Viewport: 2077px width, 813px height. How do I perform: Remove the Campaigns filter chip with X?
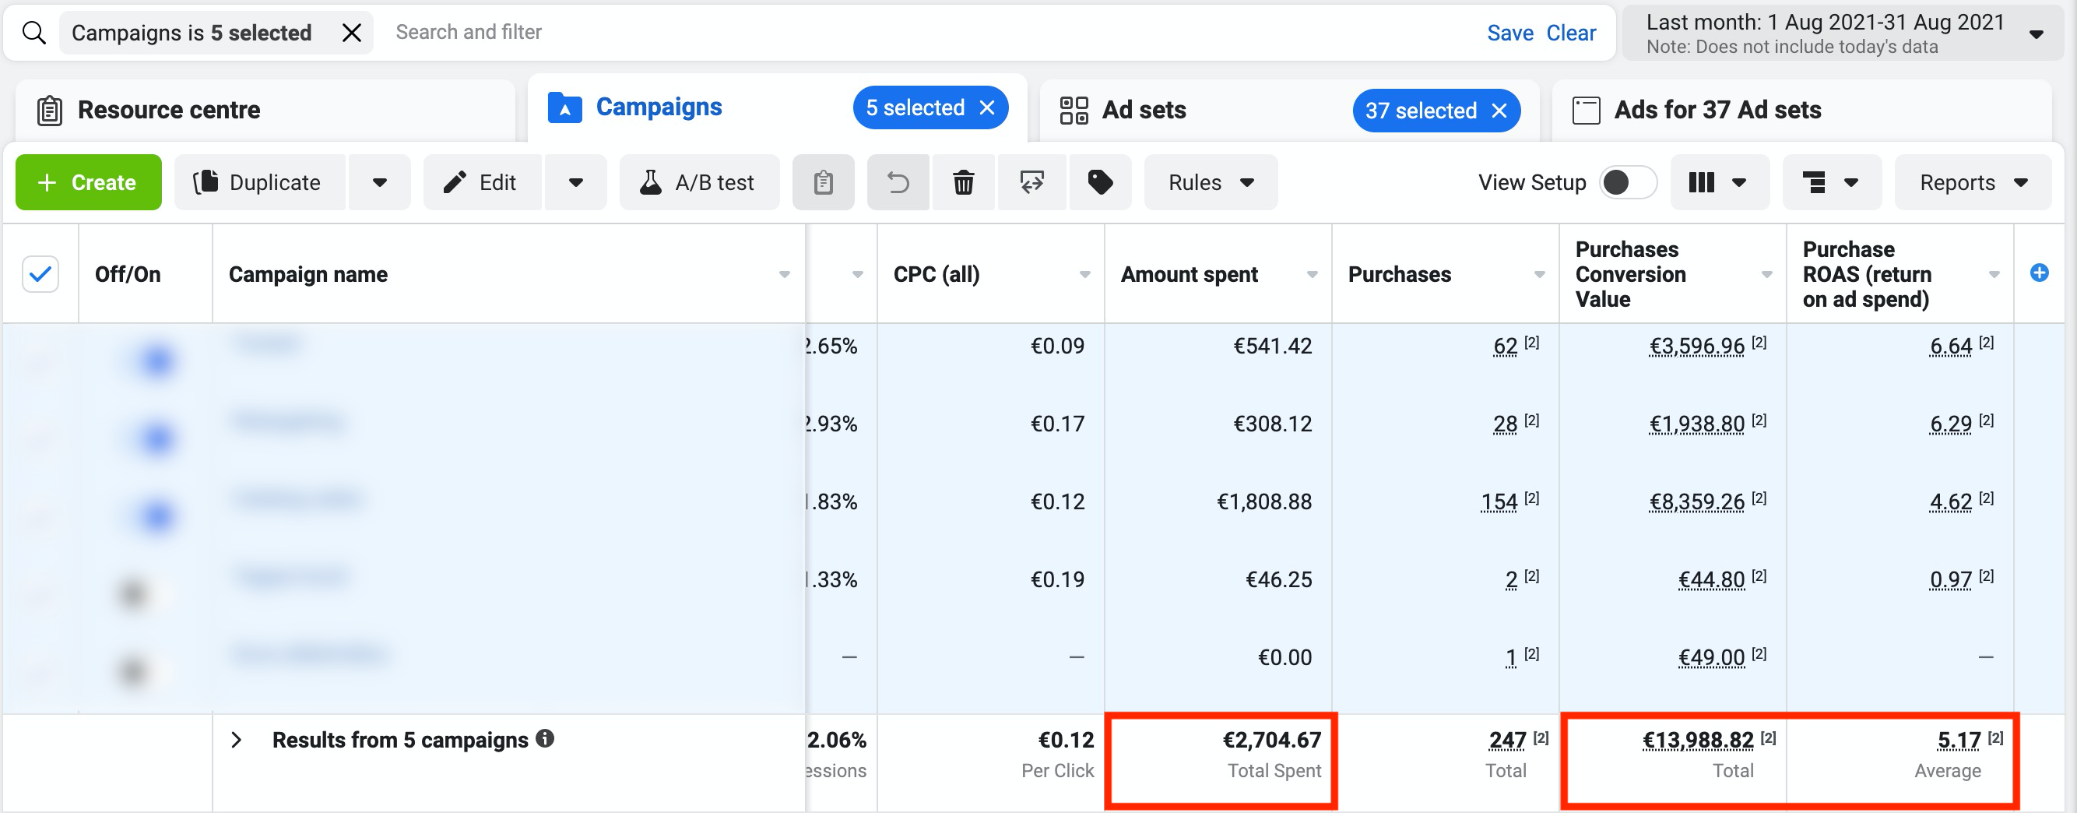pyautogui.click(x=352, y=32)
